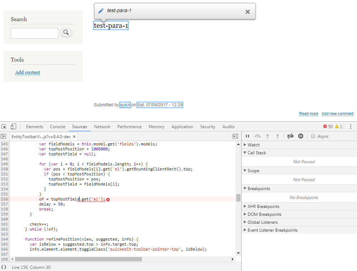Collapse the debugger sidebar pane
Viewport: 357px width, 271px height.
tap(235, 136)
